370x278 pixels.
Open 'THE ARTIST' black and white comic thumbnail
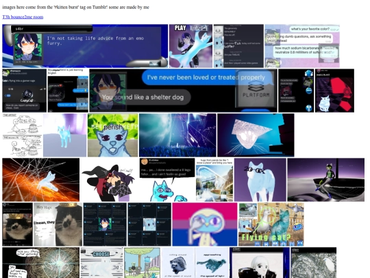pos(22,135)
